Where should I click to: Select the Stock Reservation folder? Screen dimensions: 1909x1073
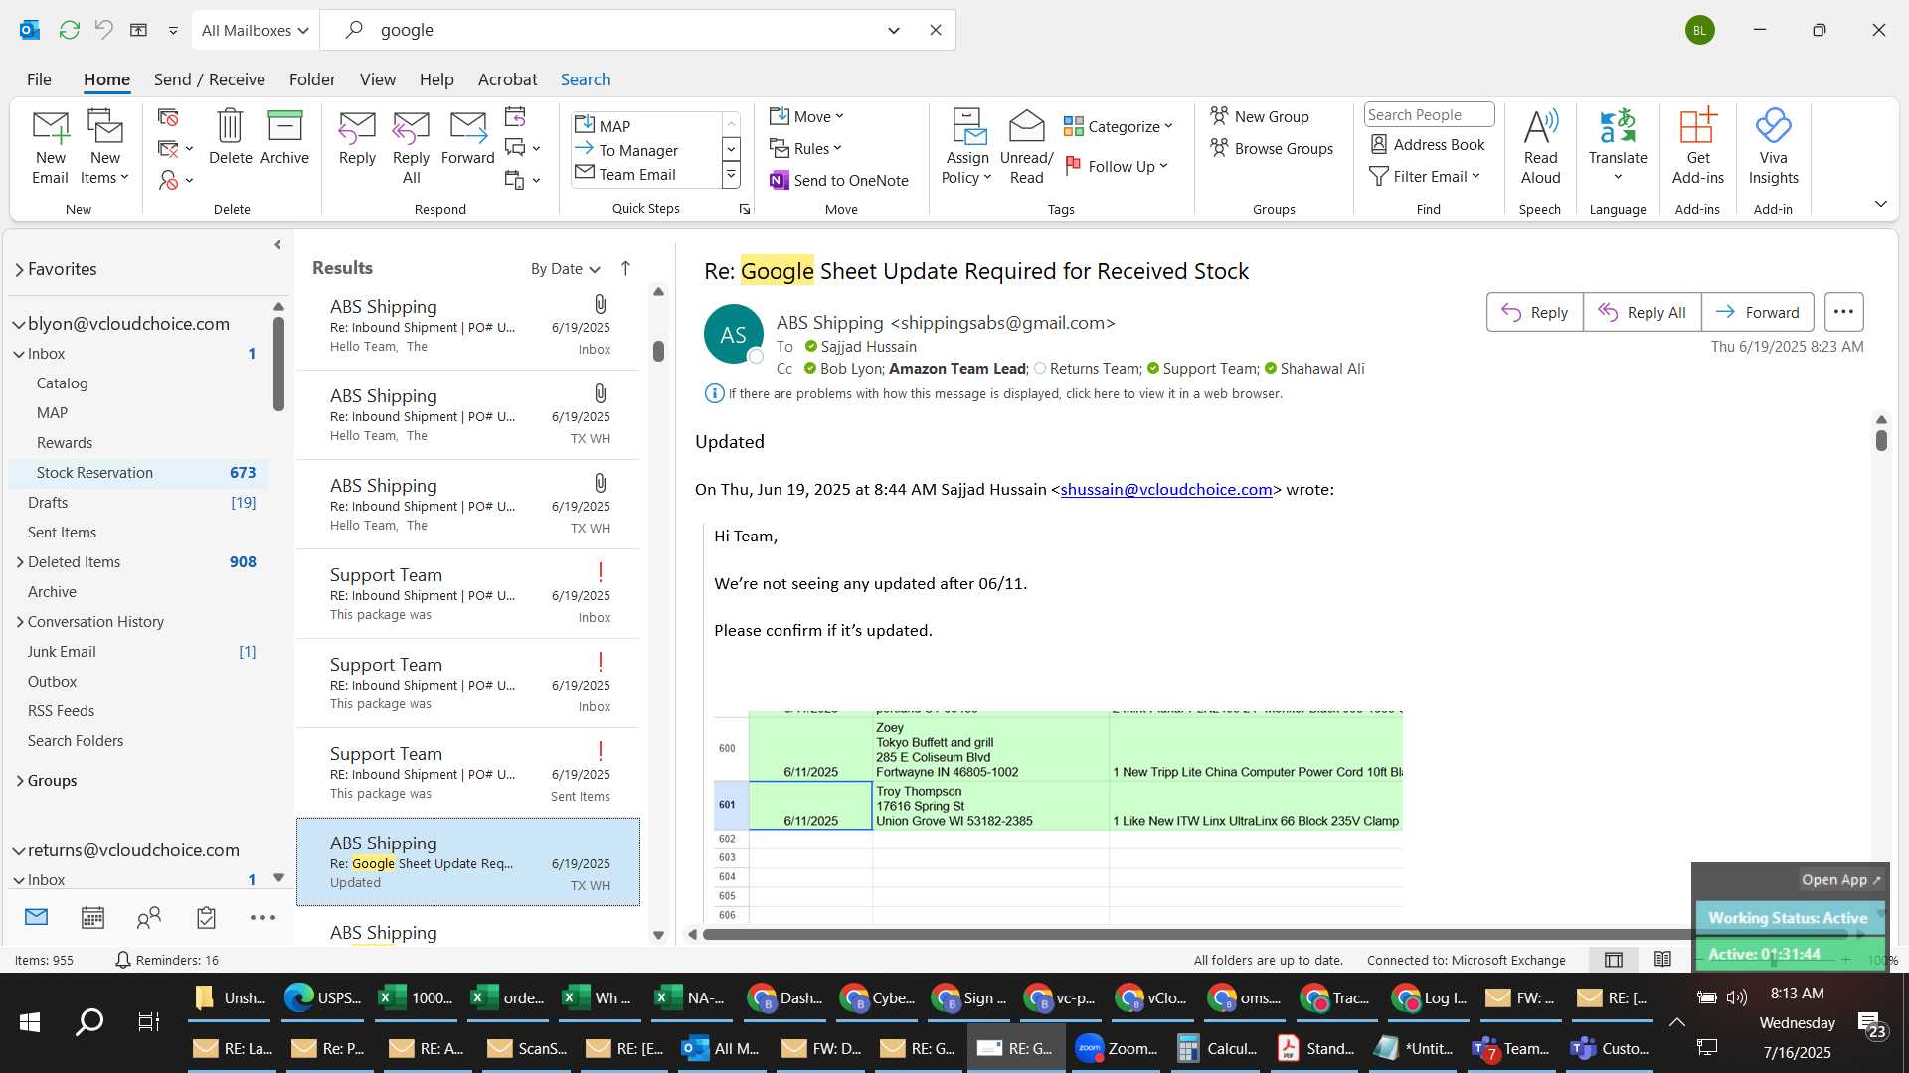click(139, 473)
